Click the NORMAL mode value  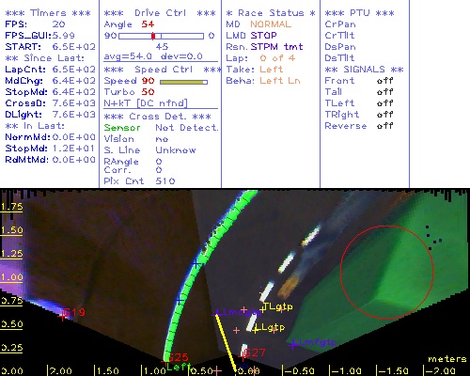271,24
